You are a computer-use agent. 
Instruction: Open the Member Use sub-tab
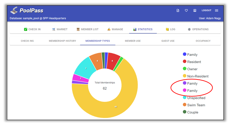[133, 41]
